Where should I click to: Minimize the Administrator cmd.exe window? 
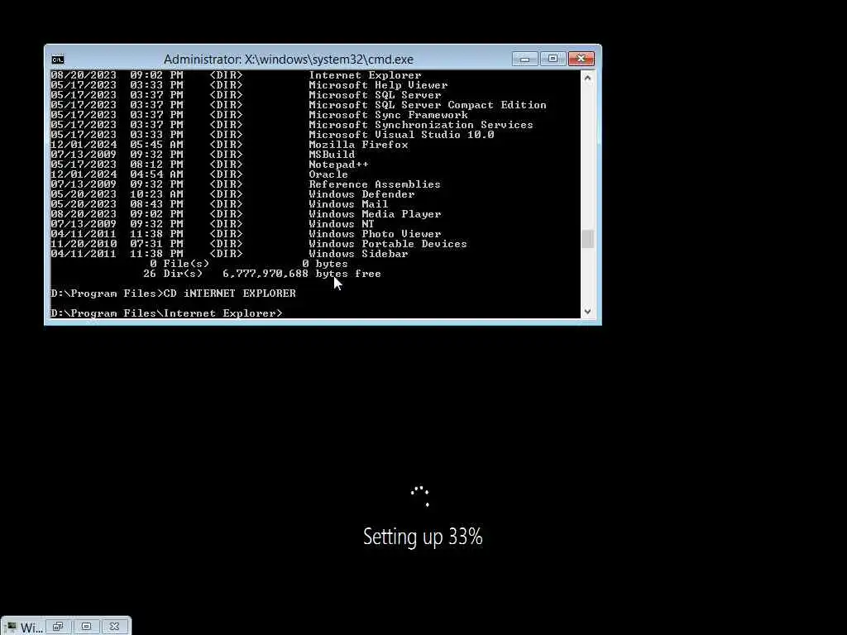click(524, 59)
